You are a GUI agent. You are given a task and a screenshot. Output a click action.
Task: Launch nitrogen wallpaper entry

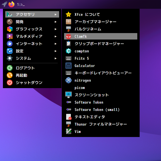pos(101,80)
